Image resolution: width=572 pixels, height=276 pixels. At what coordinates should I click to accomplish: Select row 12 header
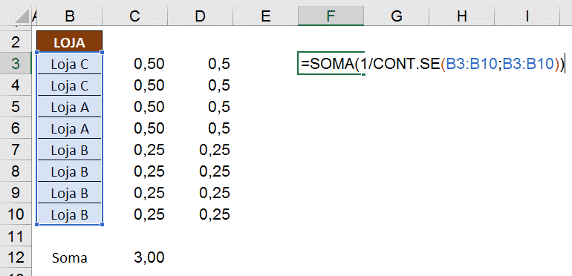pyautogui.click(x=16, y=257)
